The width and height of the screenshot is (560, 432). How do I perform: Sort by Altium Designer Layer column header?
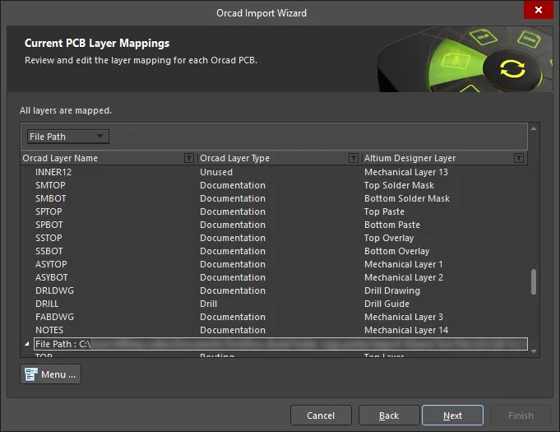(410, 158)
